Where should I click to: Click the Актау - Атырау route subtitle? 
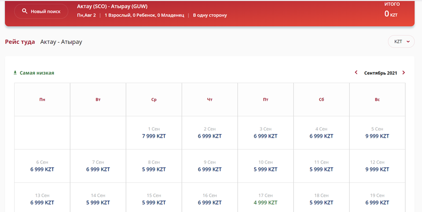[x=61, y=42]
